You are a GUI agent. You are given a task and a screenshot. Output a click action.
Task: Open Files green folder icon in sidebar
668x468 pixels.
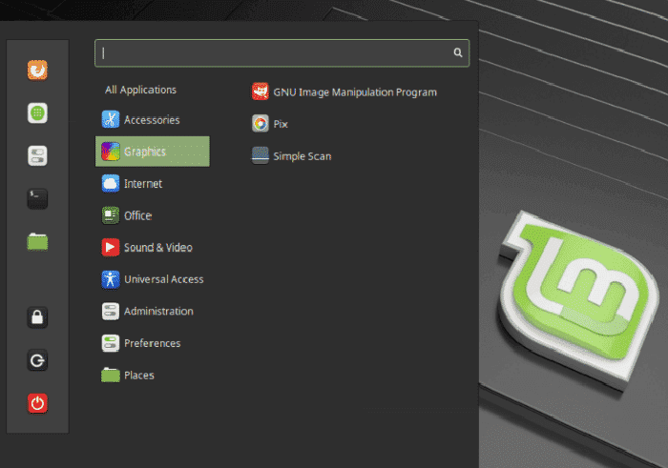[x=37, y=242]
